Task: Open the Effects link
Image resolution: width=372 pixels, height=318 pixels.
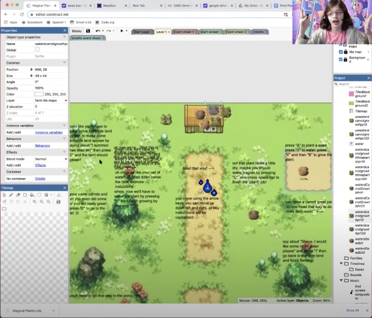Action: 41,165
